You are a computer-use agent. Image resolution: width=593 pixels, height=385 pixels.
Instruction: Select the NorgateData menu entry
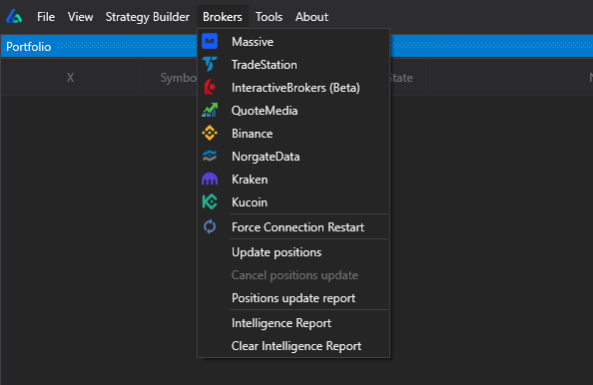pos(294,157)
